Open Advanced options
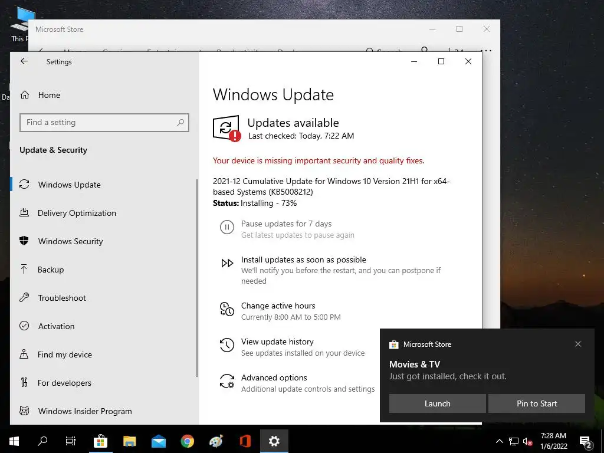 click(274, 378)
